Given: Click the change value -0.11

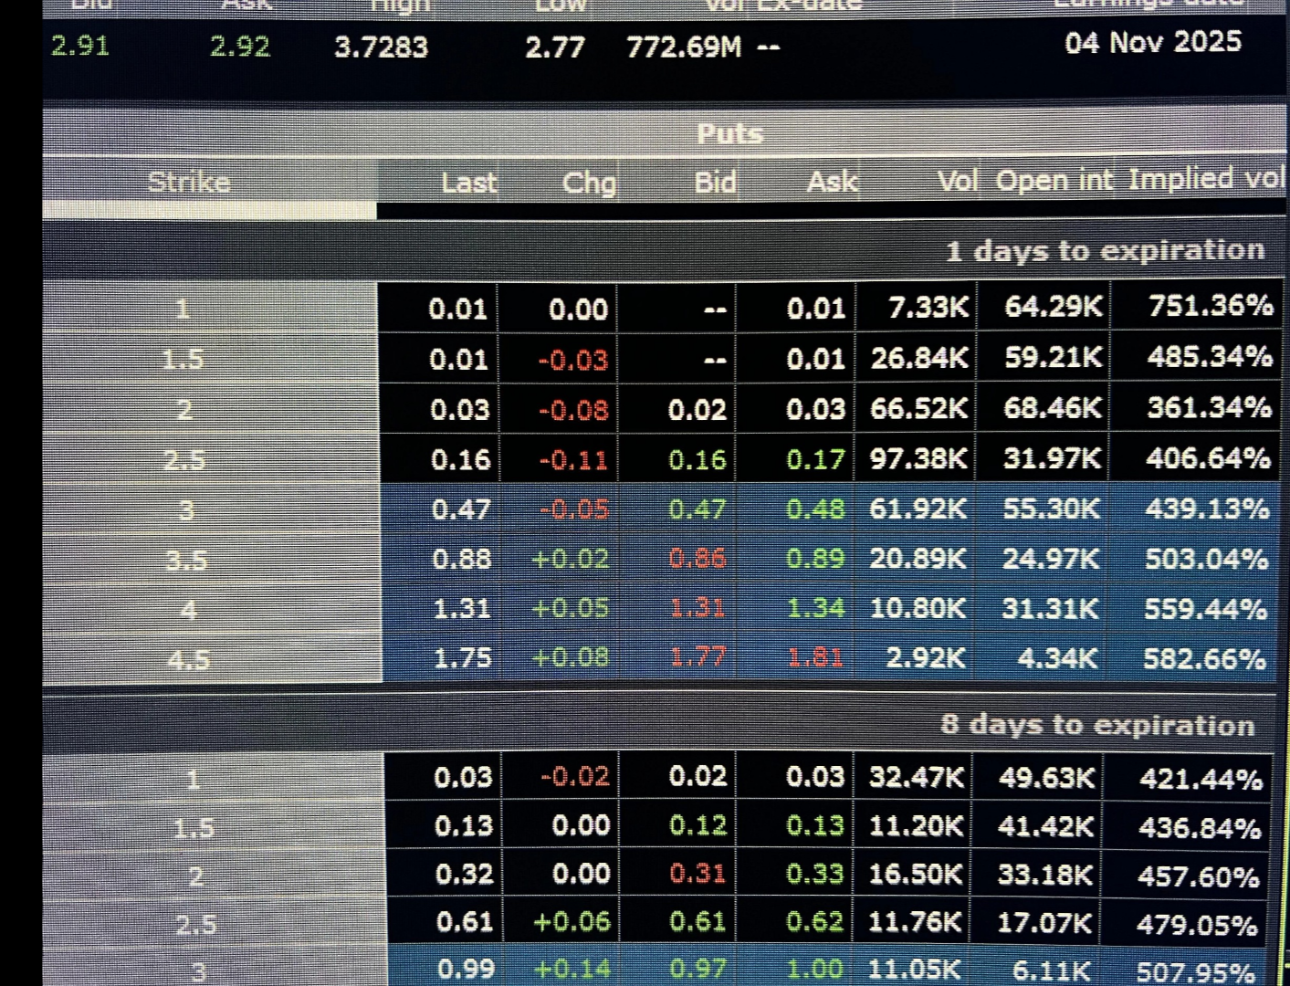Looking at the screenshot, I should point(573,460).
